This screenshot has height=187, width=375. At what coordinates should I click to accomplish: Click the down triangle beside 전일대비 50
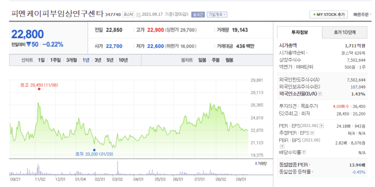tap(29, 44)
